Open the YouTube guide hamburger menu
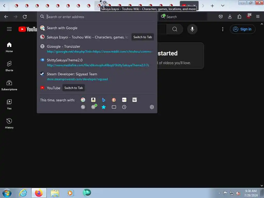The height and width of the screenshot is (198, 264). [9, 29]
